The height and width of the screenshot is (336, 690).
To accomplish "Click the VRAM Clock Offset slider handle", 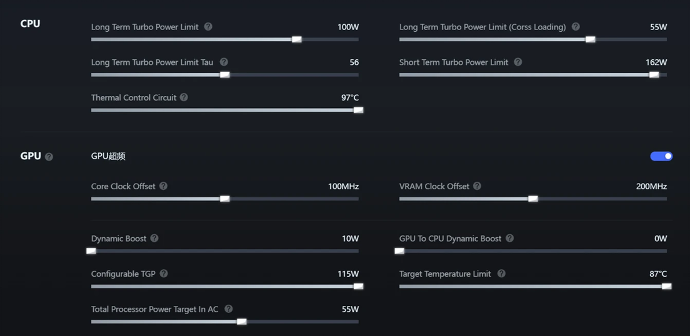I will tap(533, 199).
